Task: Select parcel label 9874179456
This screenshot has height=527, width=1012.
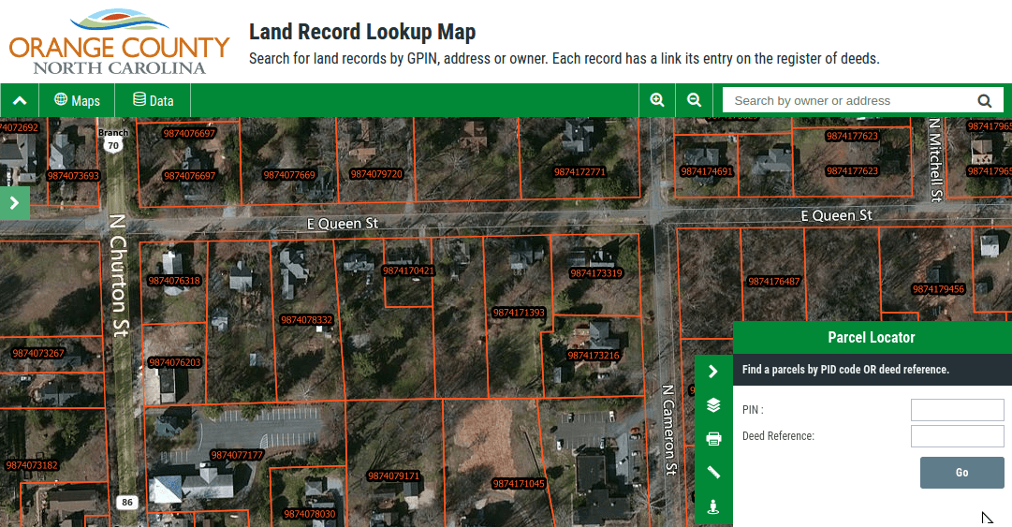Action: 938,289
